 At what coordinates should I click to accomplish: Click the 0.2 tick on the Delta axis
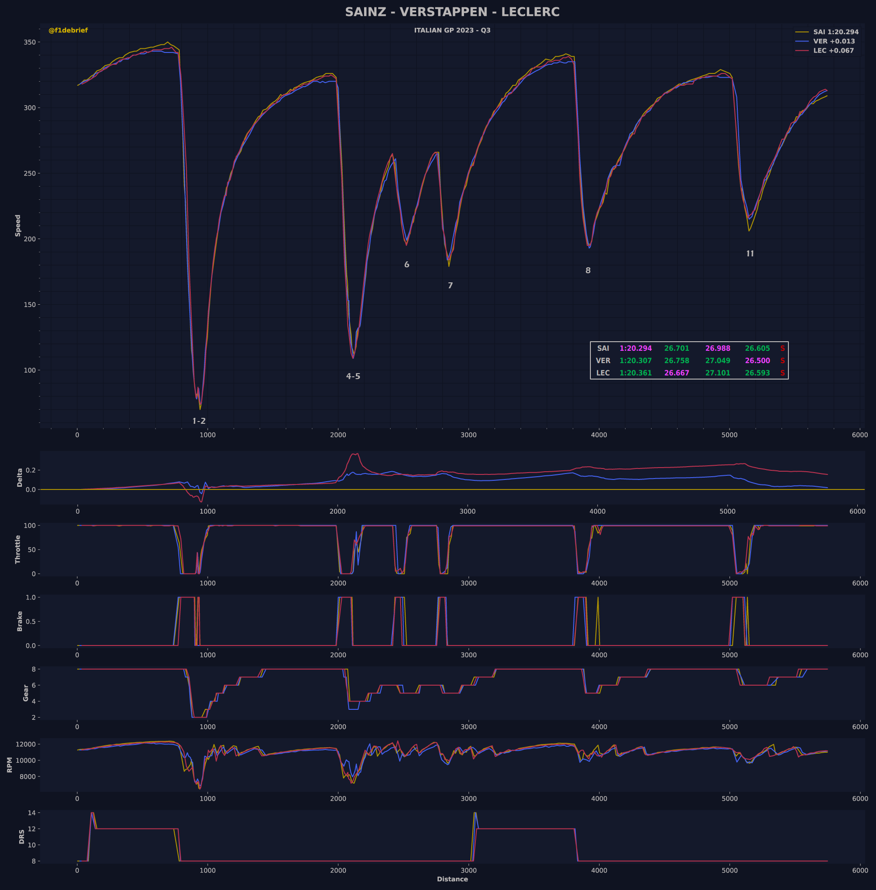click(31, 470)
